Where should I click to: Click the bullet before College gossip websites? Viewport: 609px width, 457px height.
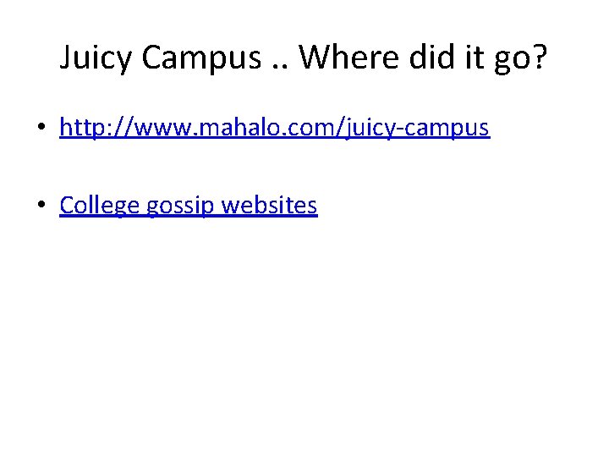click(41, 206)
